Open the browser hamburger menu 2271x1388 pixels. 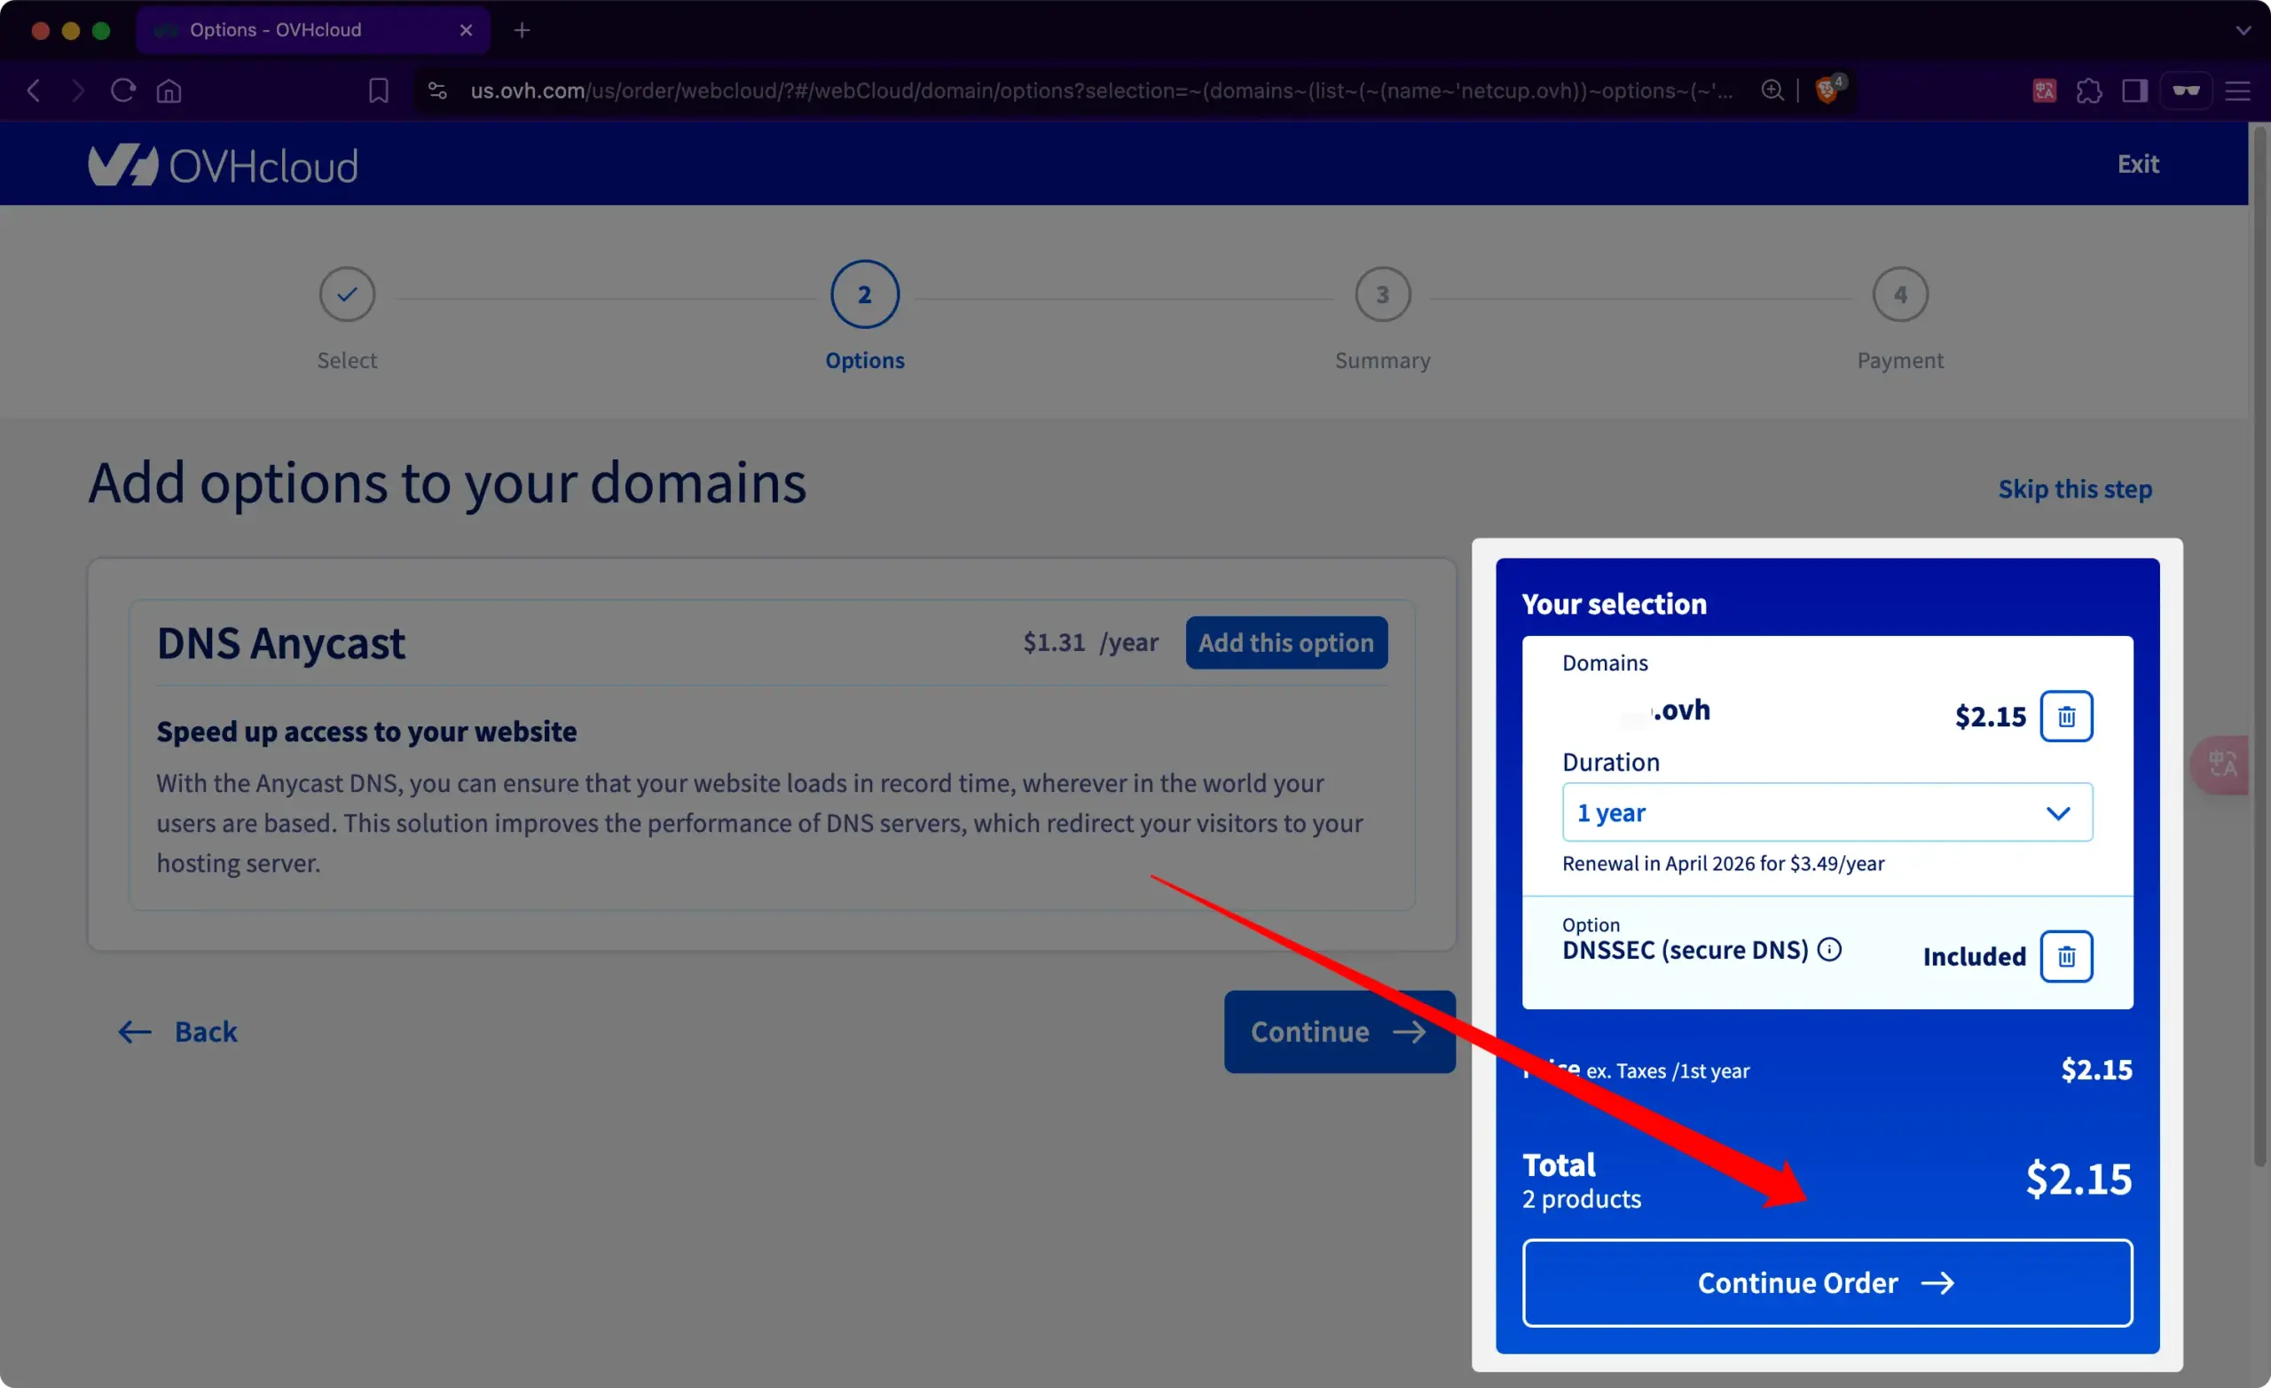click(2238, 90)
